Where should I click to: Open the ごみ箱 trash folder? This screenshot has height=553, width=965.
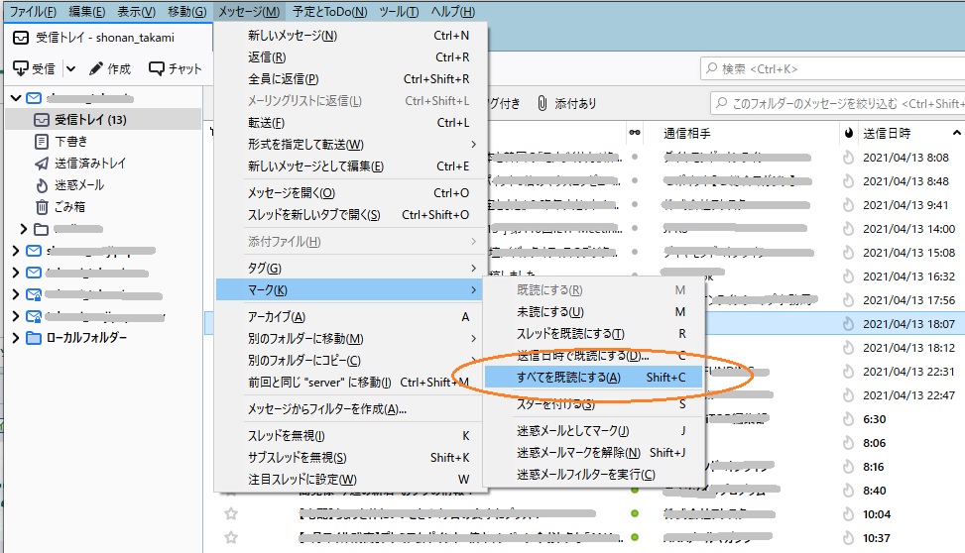click(42, 207)
